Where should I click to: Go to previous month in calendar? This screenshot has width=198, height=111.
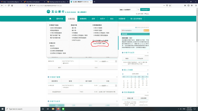pyautogui.click(x=123, y=74)
